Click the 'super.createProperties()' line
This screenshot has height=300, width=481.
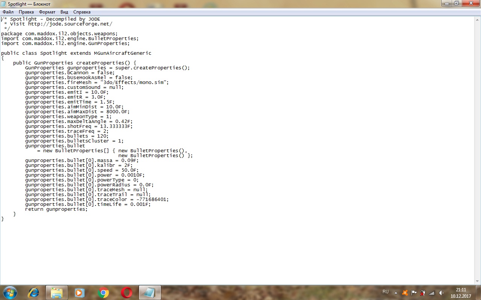[107, 67]
